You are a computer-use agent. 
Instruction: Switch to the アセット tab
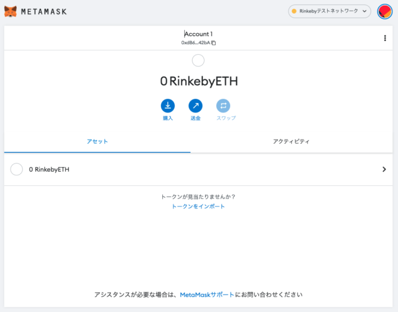pos(97,141)
